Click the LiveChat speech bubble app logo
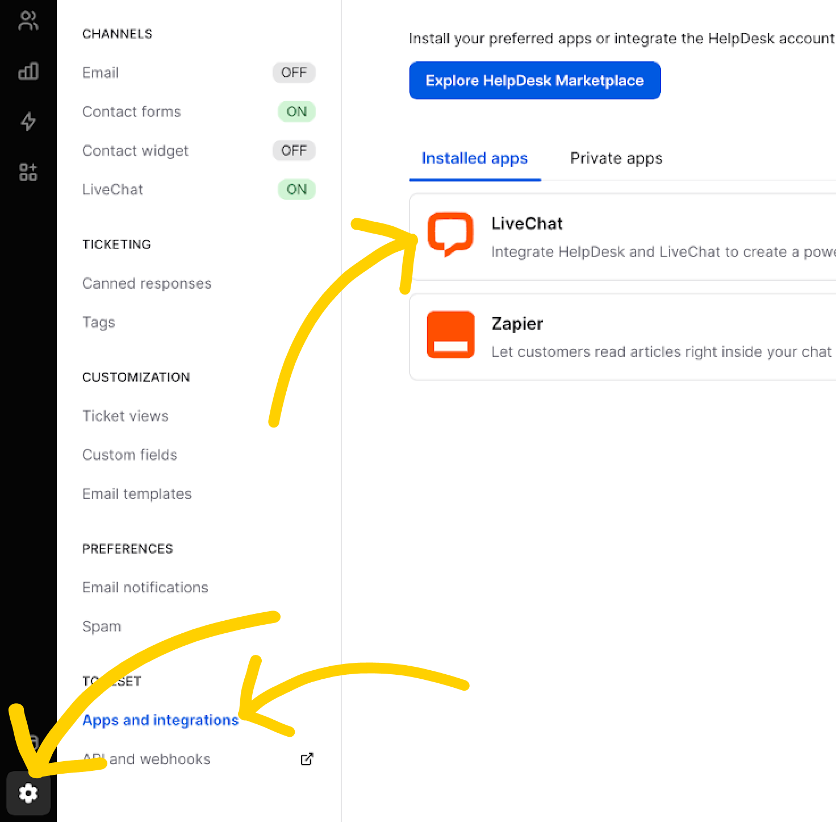This screenshot has width=836, height=822. [x=450, y=234]
